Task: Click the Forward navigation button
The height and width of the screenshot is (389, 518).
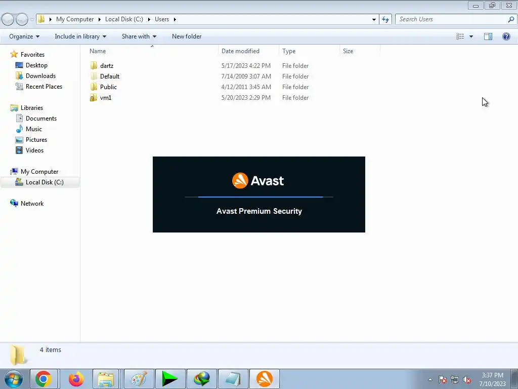Action: tap(22, 19)
